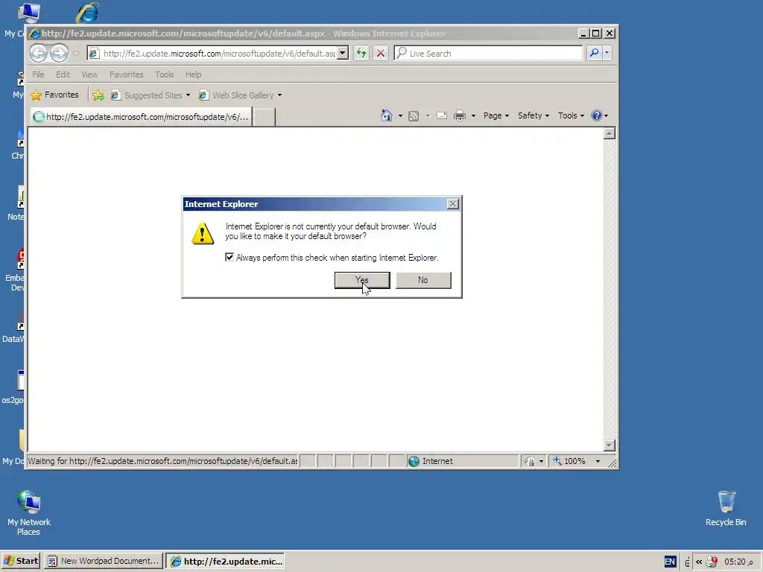Click the Refresh page icon

point(361,53)
